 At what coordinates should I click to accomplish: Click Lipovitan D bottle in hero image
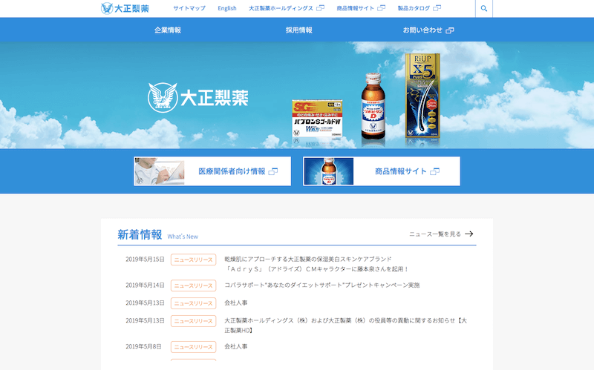point(373,107)
